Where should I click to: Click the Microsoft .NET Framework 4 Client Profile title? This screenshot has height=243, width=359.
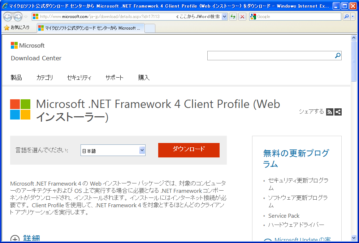[158, 110]
